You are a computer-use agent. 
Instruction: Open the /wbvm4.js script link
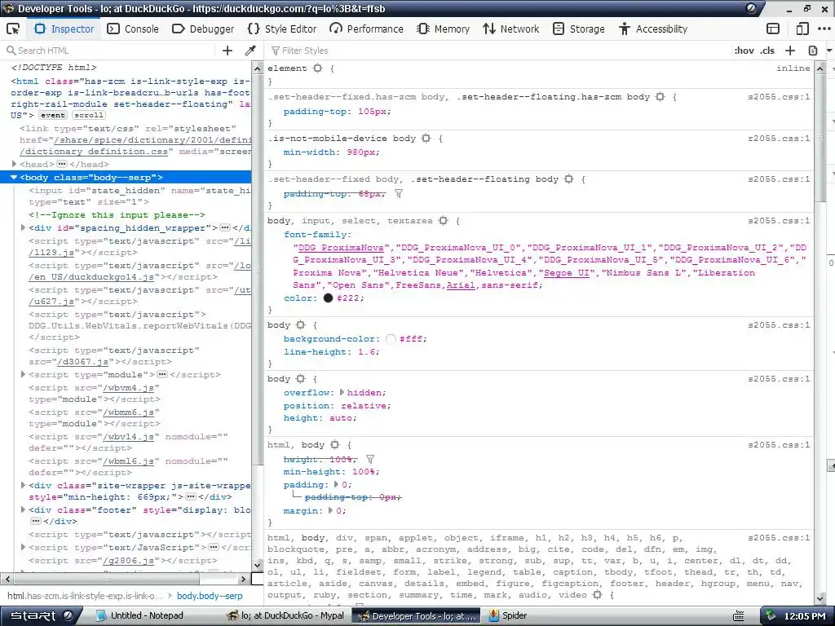pyautogui.click(x=128, y=388)
